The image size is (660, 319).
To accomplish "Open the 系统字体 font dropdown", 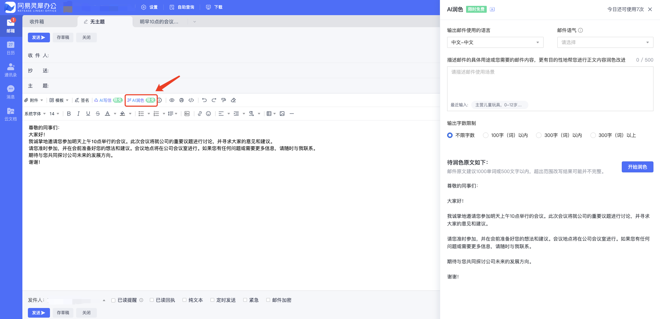I will 35,114.
